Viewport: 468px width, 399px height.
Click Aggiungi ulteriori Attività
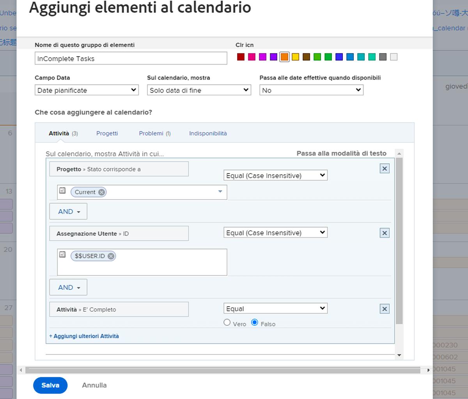(x=84, y=335)
